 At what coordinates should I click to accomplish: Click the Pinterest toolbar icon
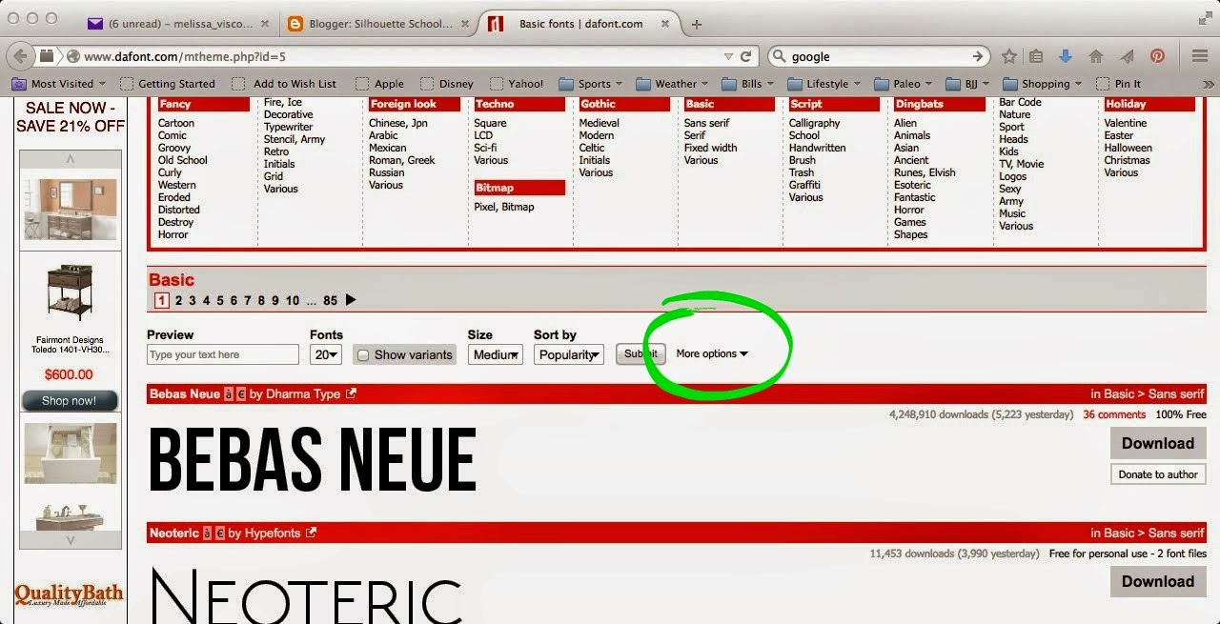[x=1158, y=56]
